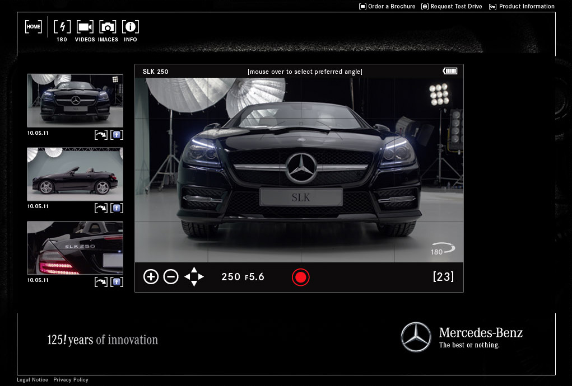The height and width of the screenshot is (386, 572).
Task: Click the red record shutter button
Action: click(x=301, y=277)
